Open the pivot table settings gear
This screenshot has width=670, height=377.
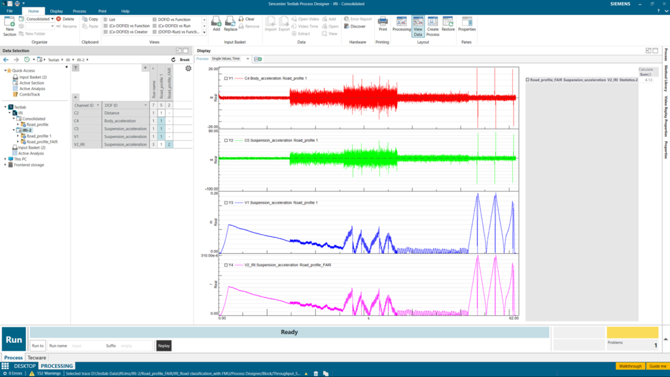tap(188, 68)
